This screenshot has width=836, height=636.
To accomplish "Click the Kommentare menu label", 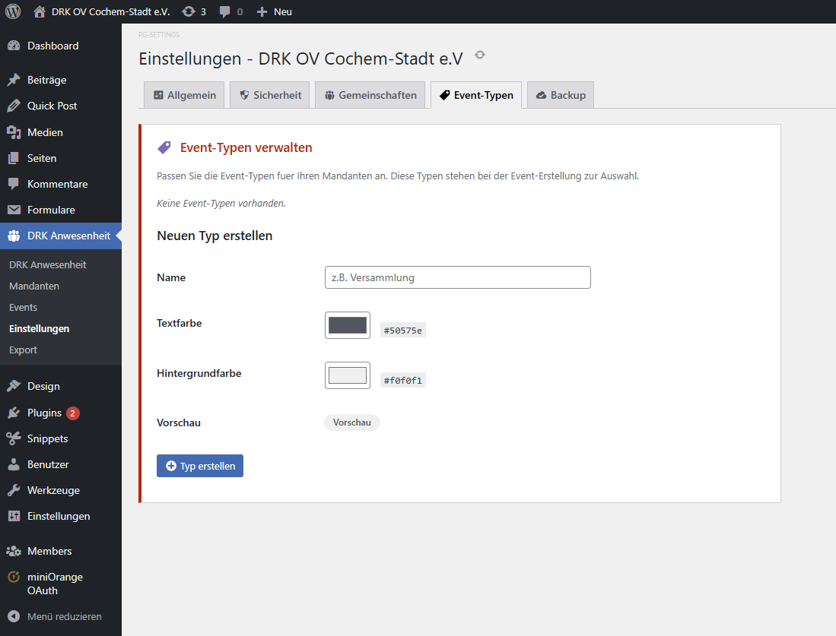I will pos(58,184).
